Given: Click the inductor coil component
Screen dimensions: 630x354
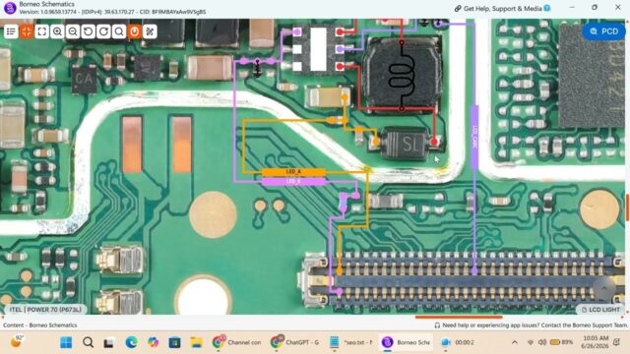Looking at the screenshot, I should [402, 75].
